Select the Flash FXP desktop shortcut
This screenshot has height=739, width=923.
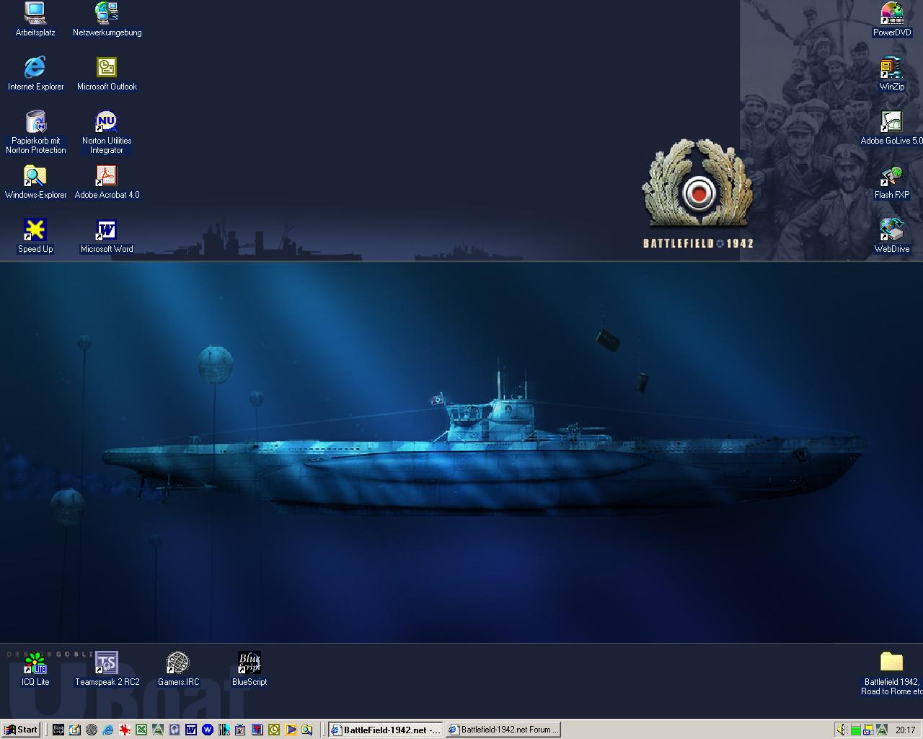tap(892, 182)
